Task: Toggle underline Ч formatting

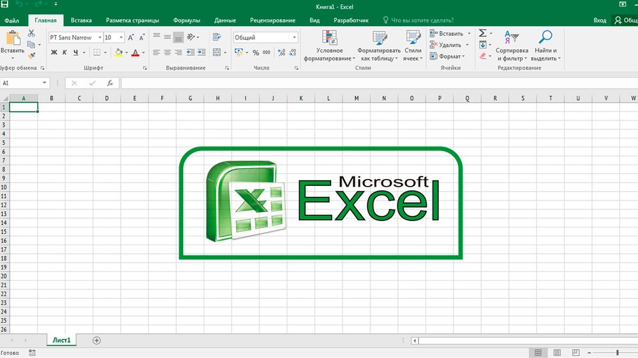Action: point(76,52)
